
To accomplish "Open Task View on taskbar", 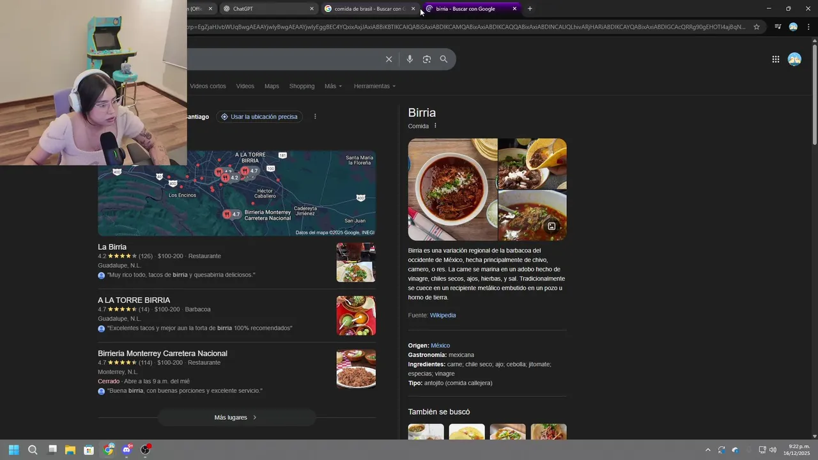I will (x=52, y=450).
